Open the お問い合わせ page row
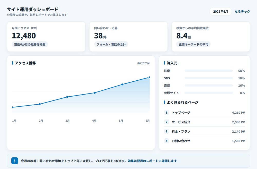 click(x=204, y=141)
